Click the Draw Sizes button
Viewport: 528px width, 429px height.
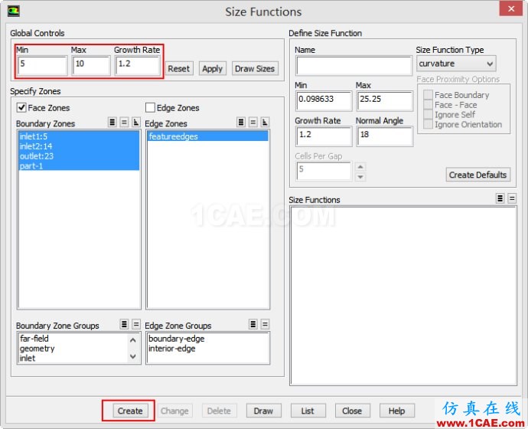255,68
